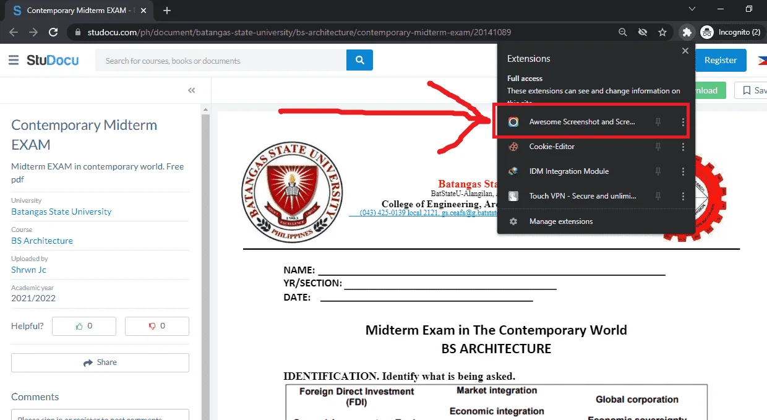Close the Extensions popup
The image size is (767, 420).
685,51
